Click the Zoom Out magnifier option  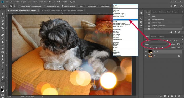click(x=14, y=6)
